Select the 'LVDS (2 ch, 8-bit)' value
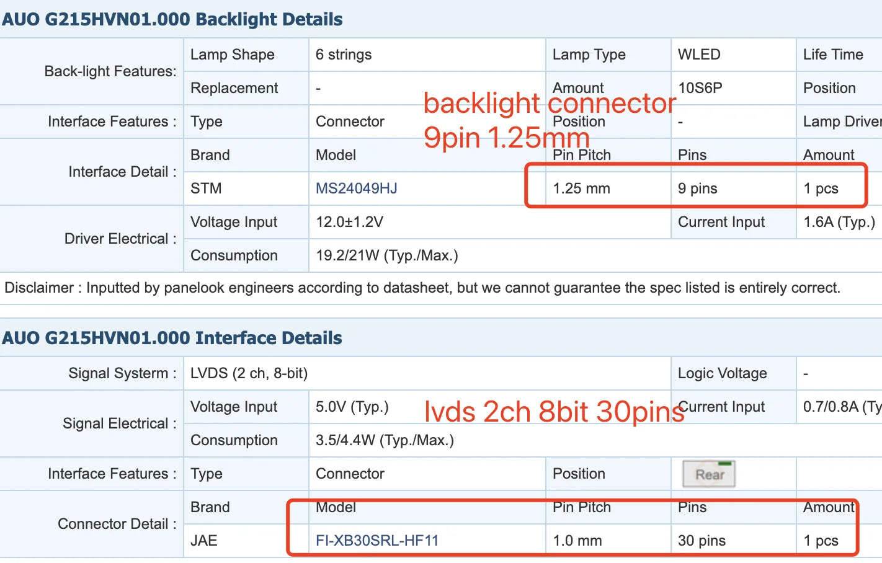882x563 pixels. [x=249, y=373]
